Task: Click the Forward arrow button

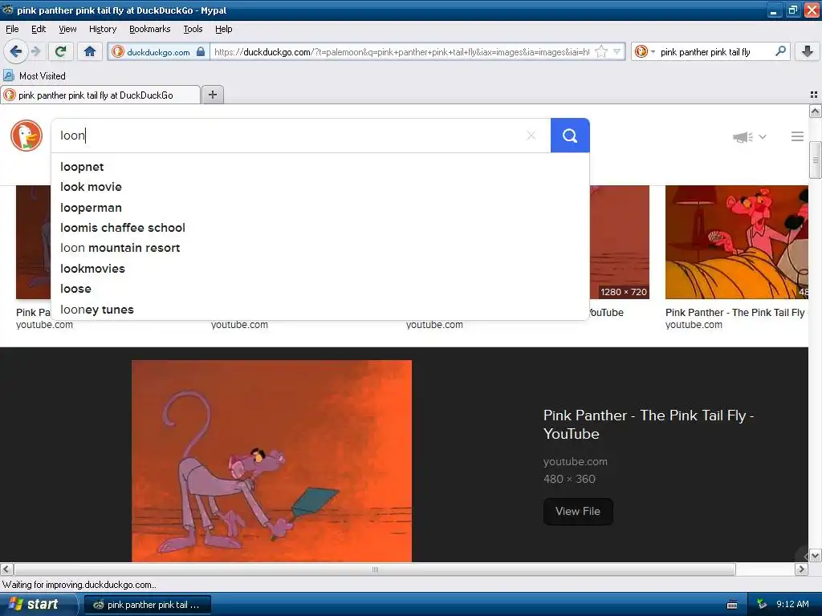Action: pyautogui.click(x=35, y=51)
